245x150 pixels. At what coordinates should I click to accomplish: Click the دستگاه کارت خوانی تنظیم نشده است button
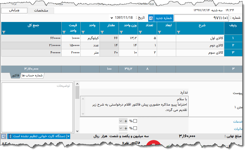click(39, 136)
